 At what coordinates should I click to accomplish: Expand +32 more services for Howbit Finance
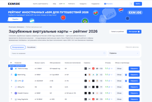(101, 93)
